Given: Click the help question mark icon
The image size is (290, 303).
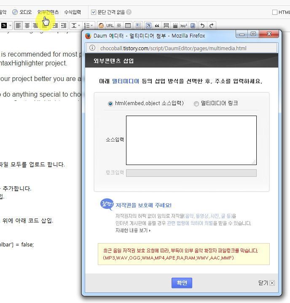Looking at the screenshot, I should pyautogui.click(x=129, y=12).
